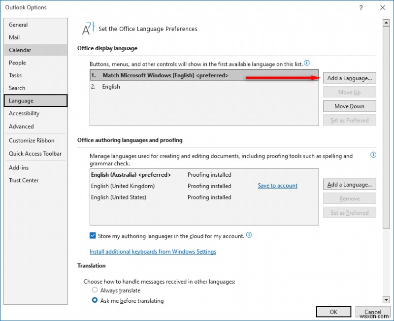Screen dimensions: 394x321
Task: Go to People options
Action: (35, 63)
